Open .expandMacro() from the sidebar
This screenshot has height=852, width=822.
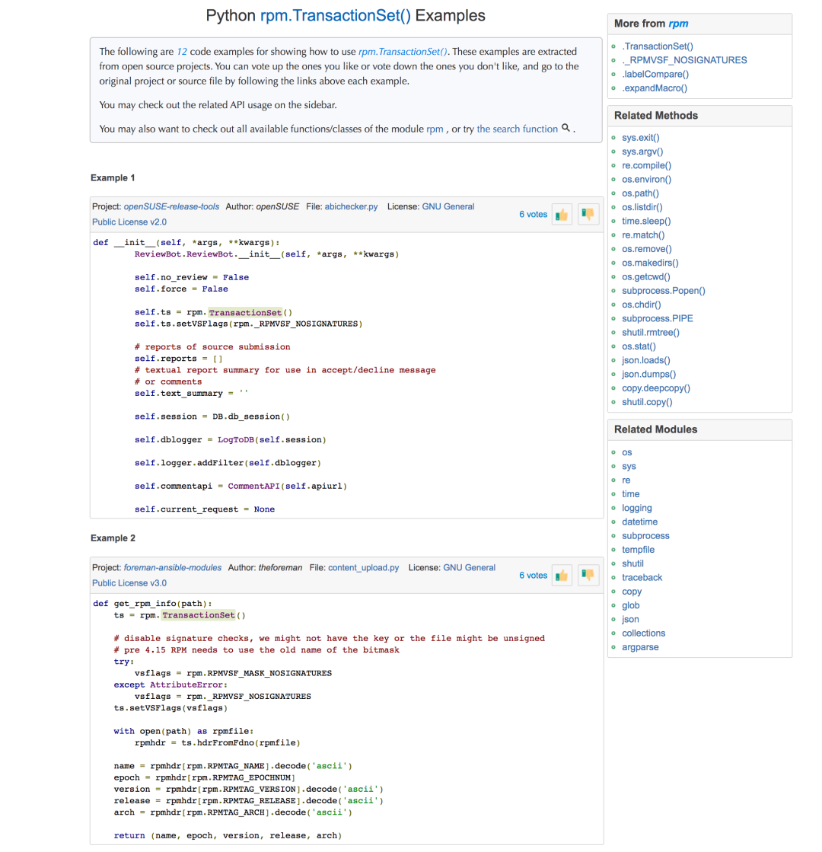click(x=654, y=88)
